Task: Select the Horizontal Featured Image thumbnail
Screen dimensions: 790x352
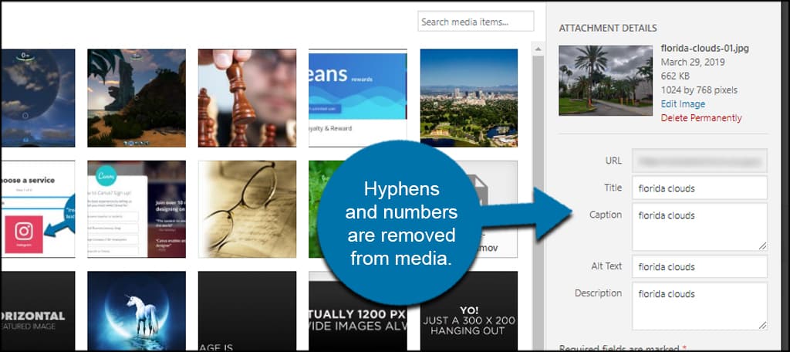Action: 38,311
